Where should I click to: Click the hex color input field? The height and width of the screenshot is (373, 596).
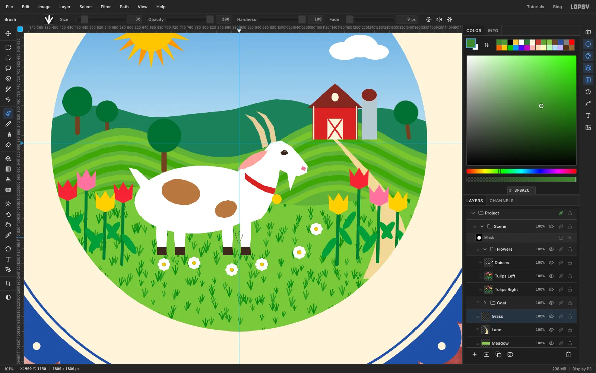521,190
